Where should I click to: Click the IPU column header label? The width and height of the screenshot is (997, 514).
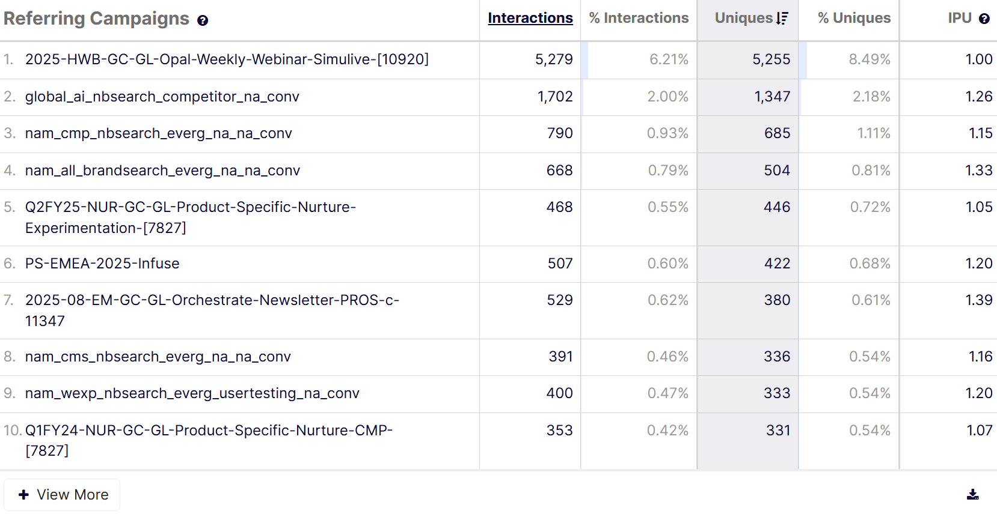point(960,18)
